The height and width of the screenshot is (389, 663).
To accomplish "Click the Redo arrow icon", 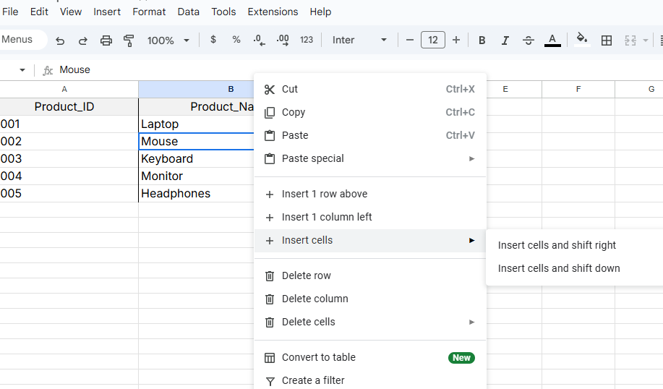I will click(x=82, y=40).
